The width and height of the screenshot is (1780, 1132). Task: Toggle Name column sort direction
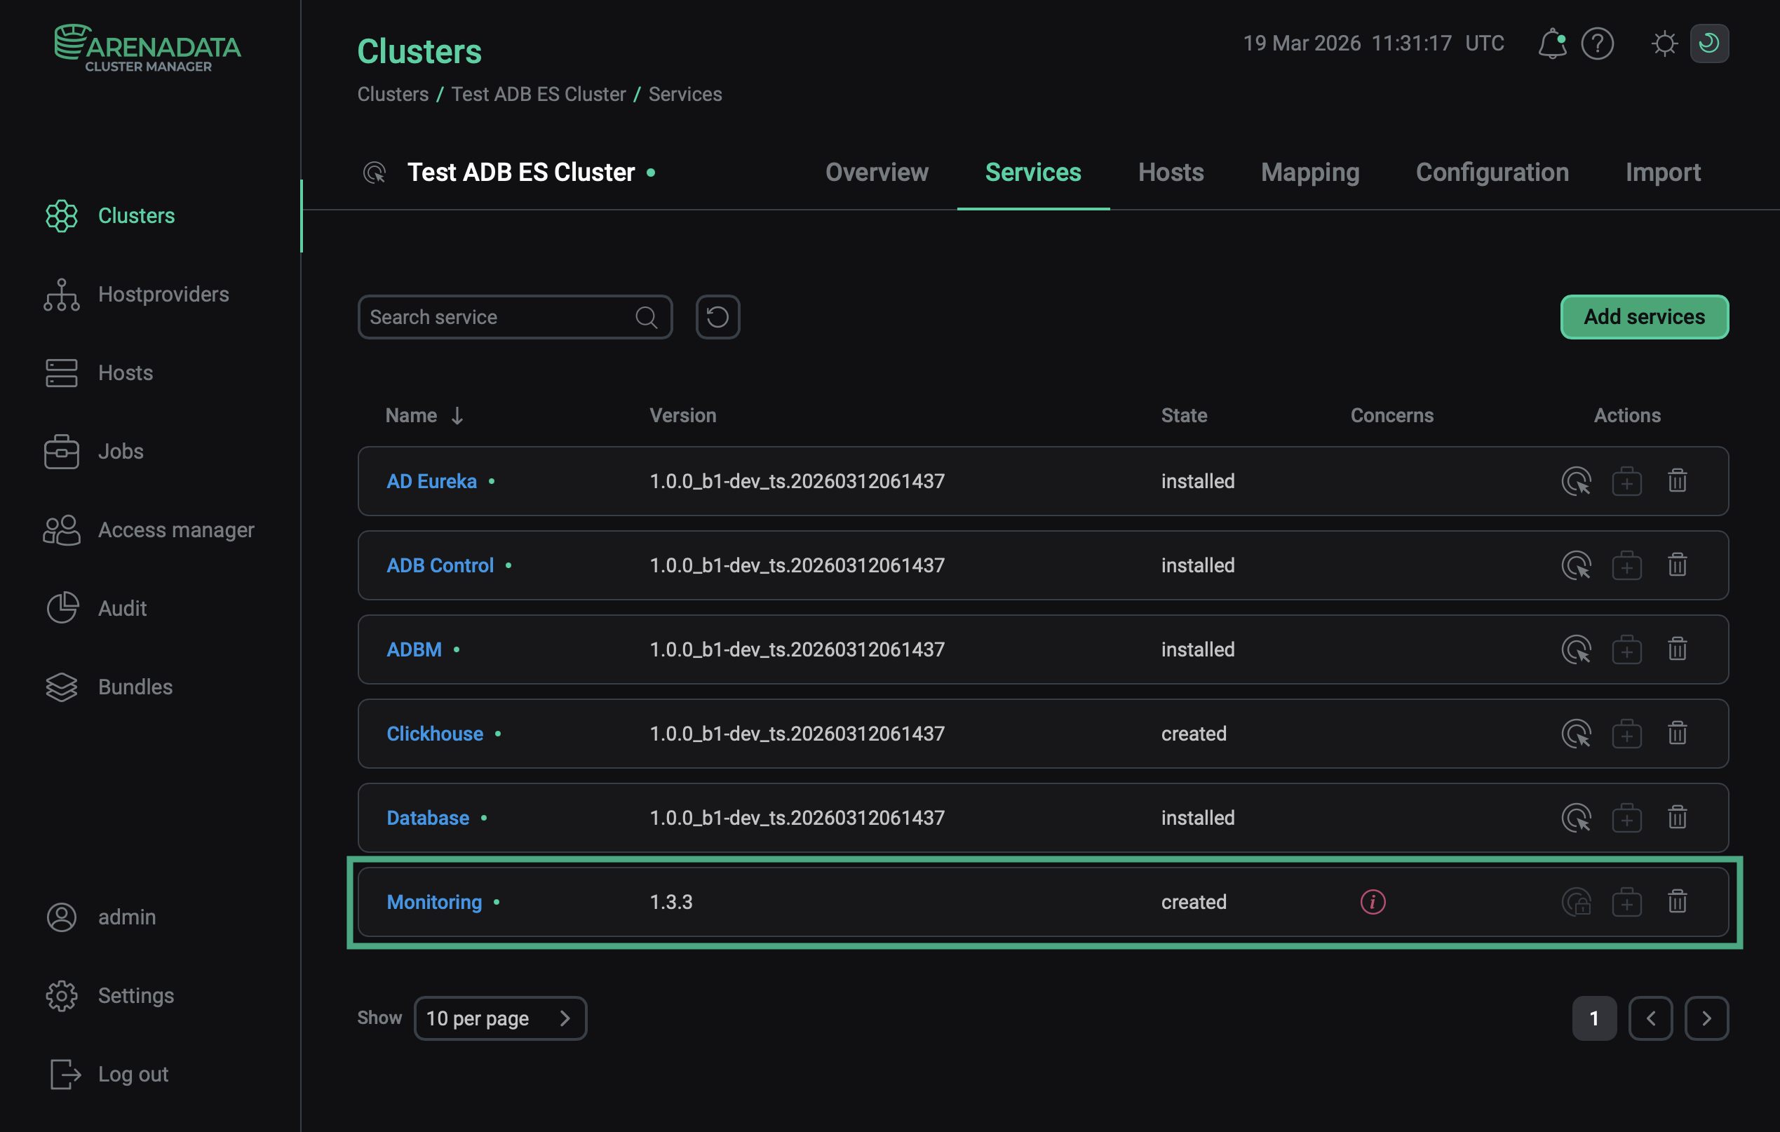pos(457,415)
